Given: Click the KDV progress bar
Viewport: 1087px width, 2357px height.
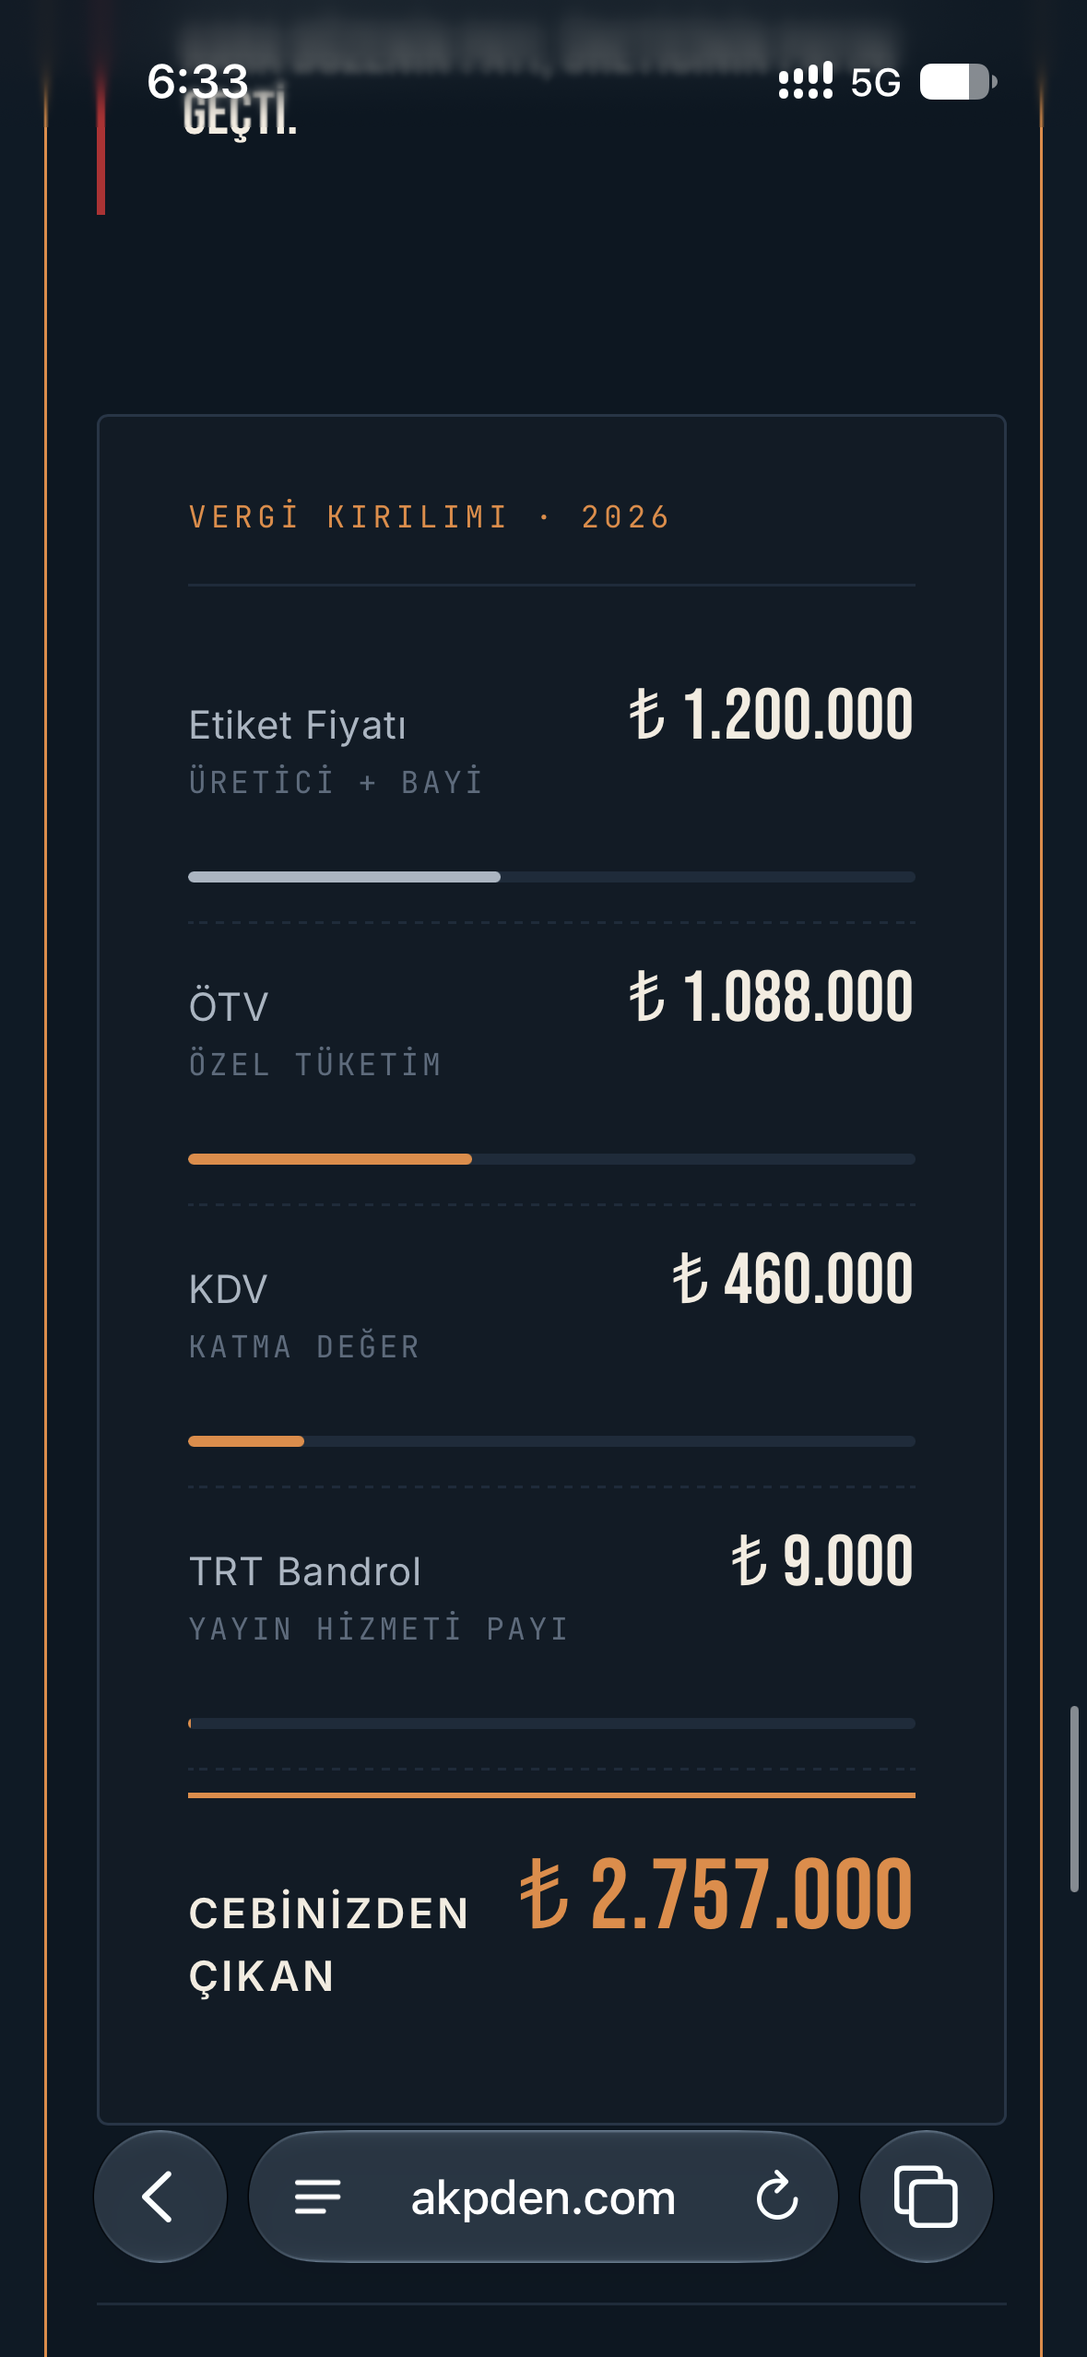Looking at the screenshot, I should [551, 1441].
